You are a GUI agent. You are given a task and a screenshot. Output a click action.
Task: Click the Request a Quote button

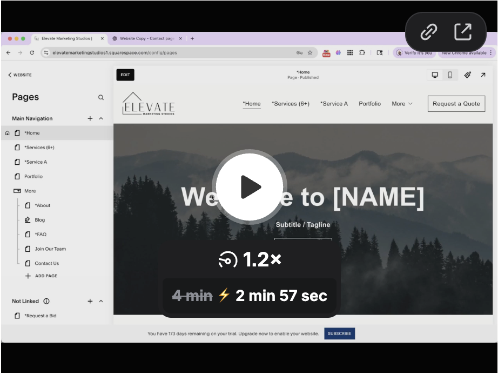(x=456, y=104)
